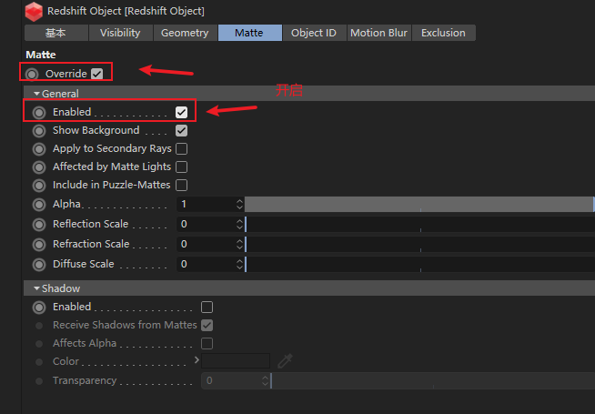Click the keyframe circle beside Diffuse Scale

(x=39, y=264)
